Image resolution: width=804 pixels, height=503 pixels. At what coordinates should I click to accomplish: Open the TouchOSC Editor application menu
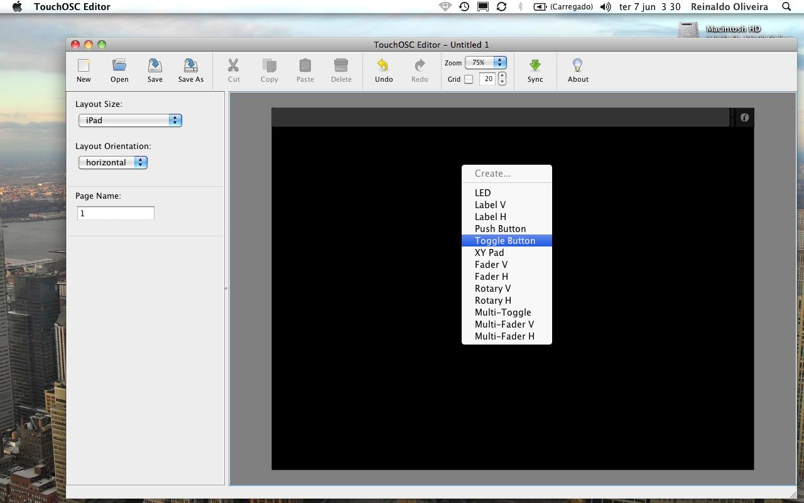click(72, 7)
